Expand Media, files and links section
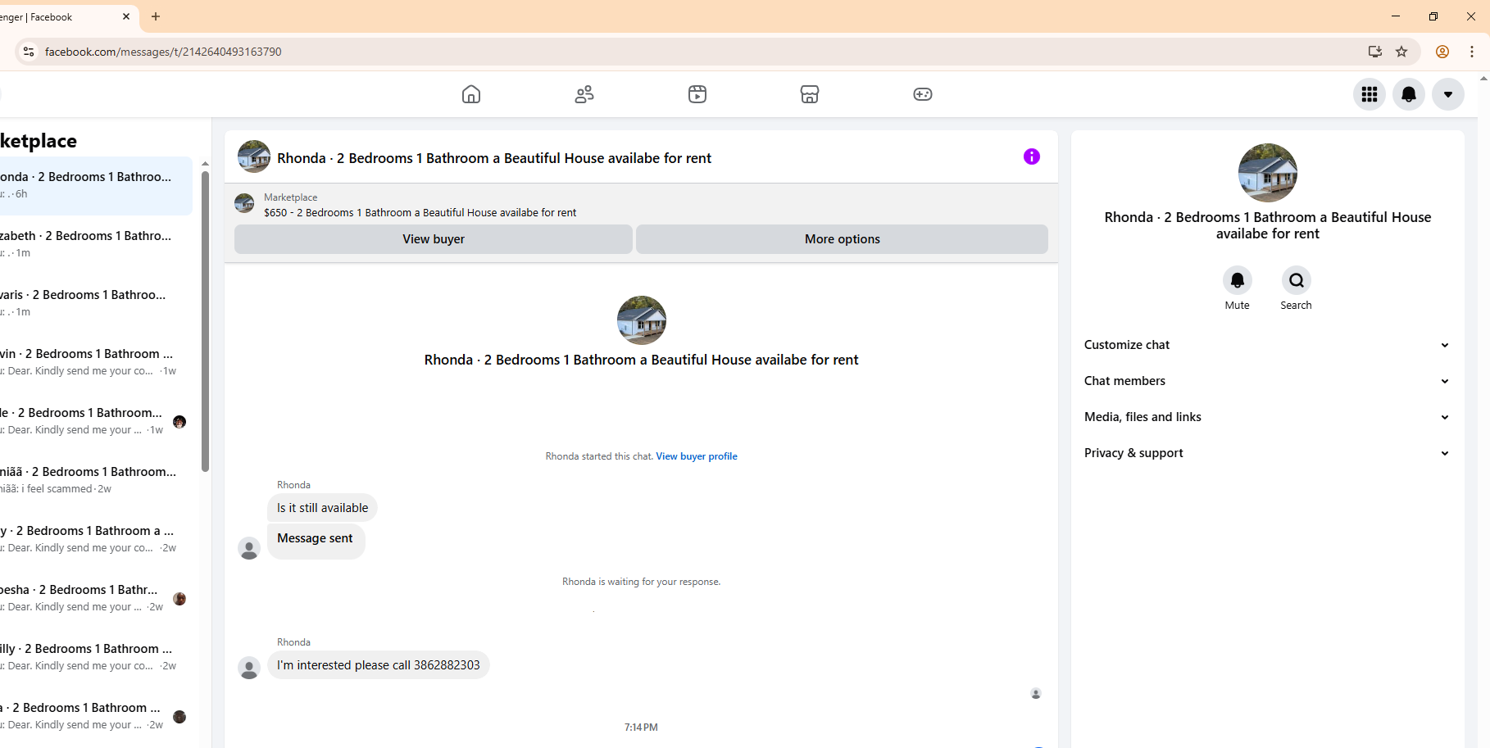Screen dimensions: 1490x748 1267,417
